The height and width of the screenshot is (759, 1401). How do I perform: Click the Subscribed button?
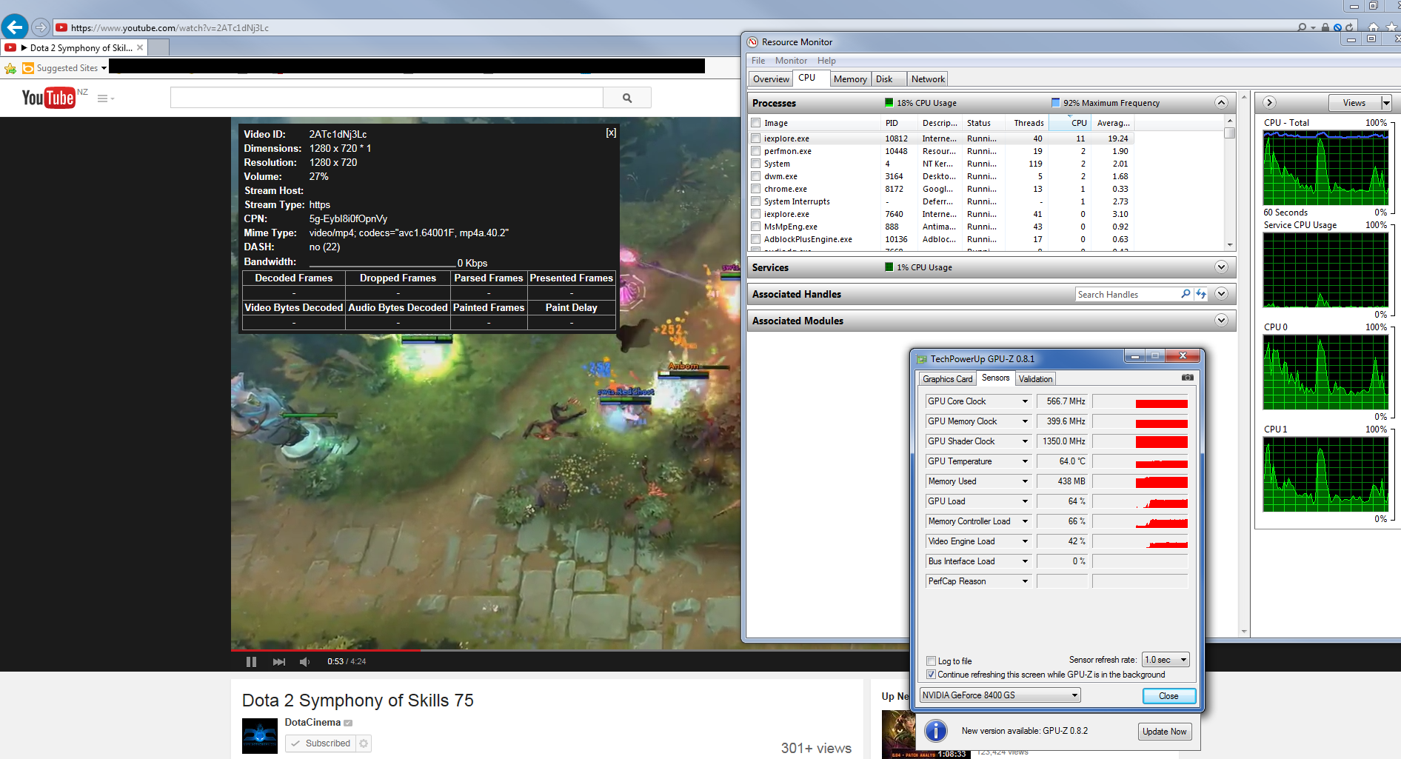click(321, 743)
